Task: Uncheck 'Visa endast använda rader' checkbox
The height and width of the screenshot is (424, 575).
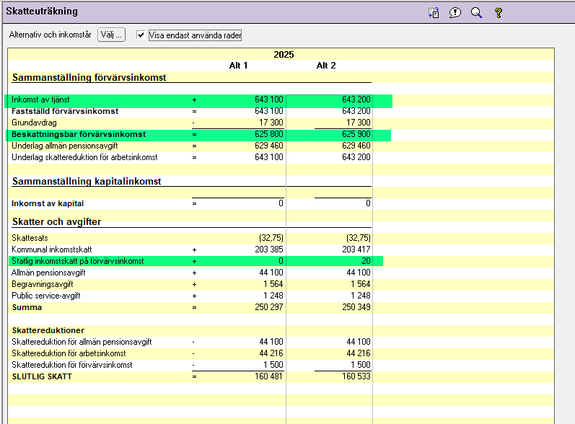Action: coord(141,35)
